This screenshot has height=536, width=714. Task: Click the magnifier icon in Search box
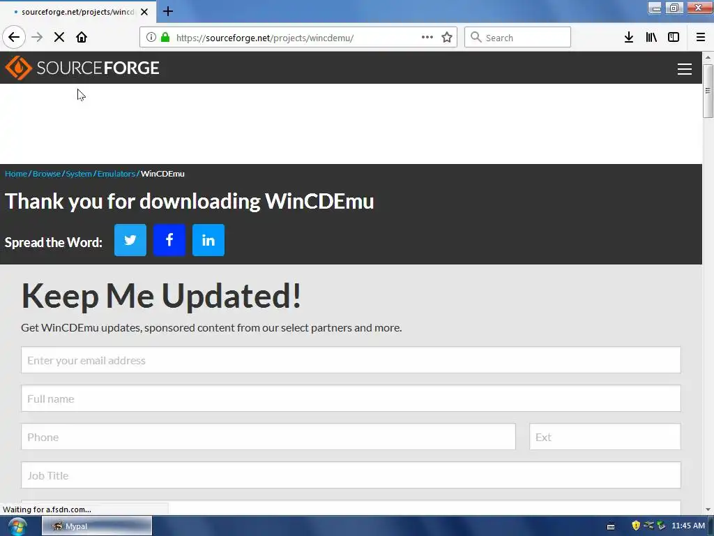click(476, 37)
